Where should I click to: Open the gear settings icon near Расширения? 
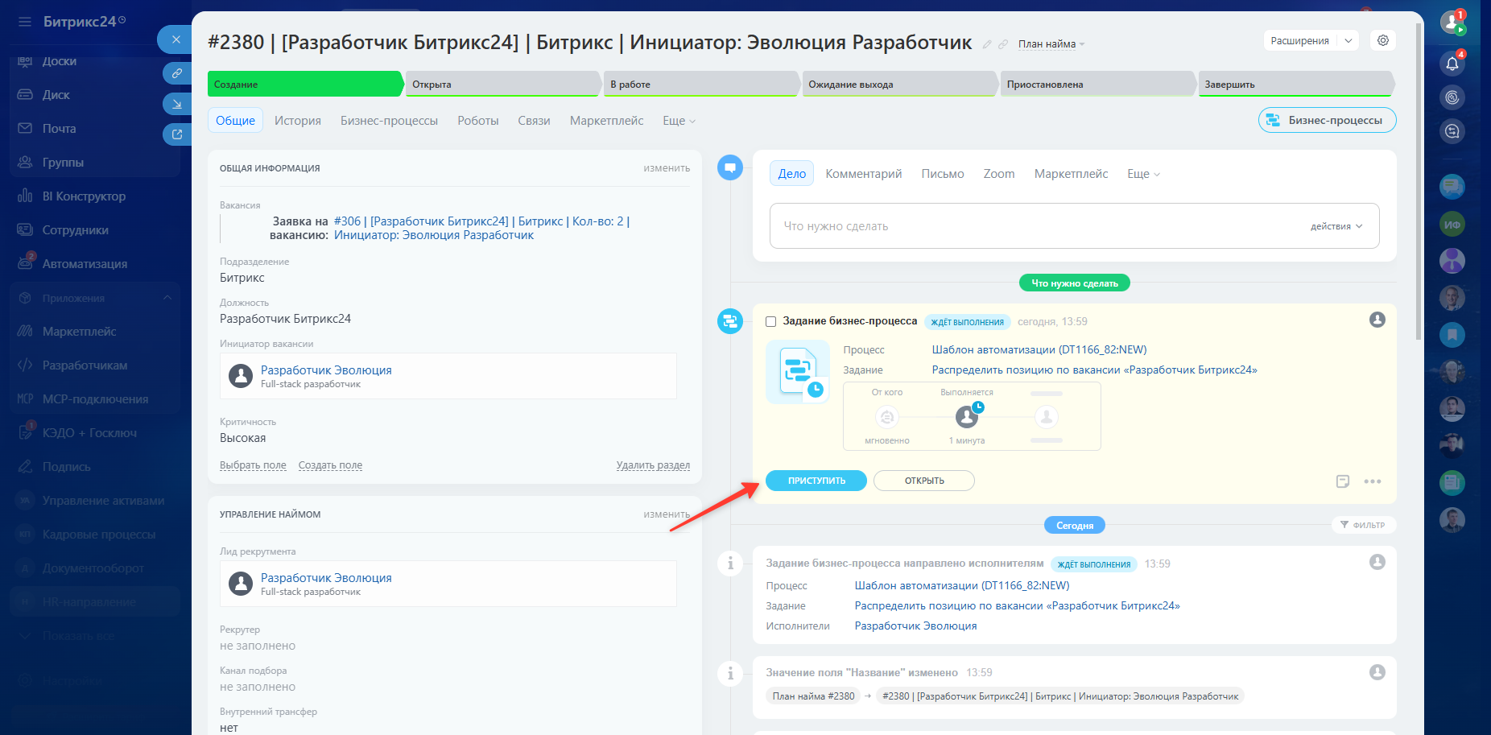coord(1383,40)
